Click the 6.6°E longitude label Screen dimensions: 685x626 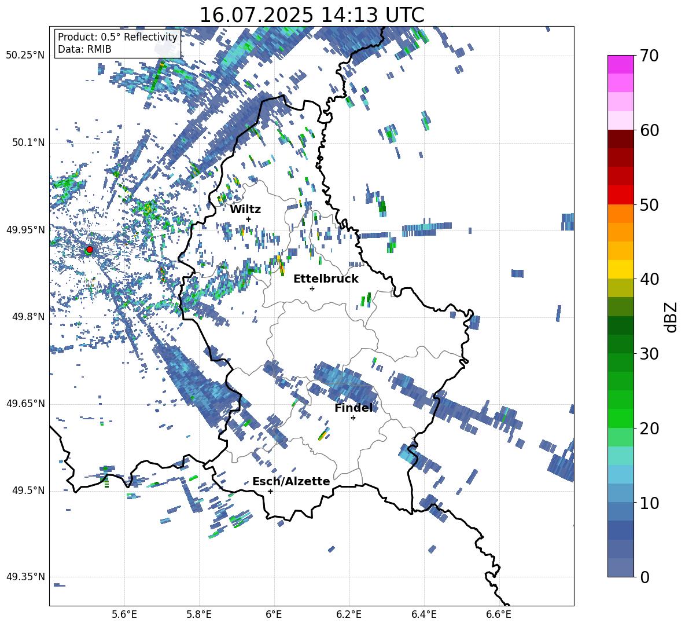click(499, 614)
